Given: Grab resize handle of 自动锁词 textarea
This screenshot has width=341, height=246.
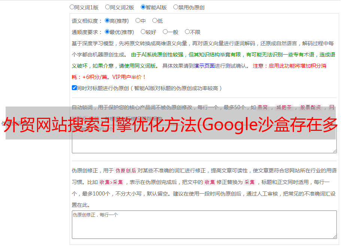Looking at the screenshot, I should coord(335,151).
